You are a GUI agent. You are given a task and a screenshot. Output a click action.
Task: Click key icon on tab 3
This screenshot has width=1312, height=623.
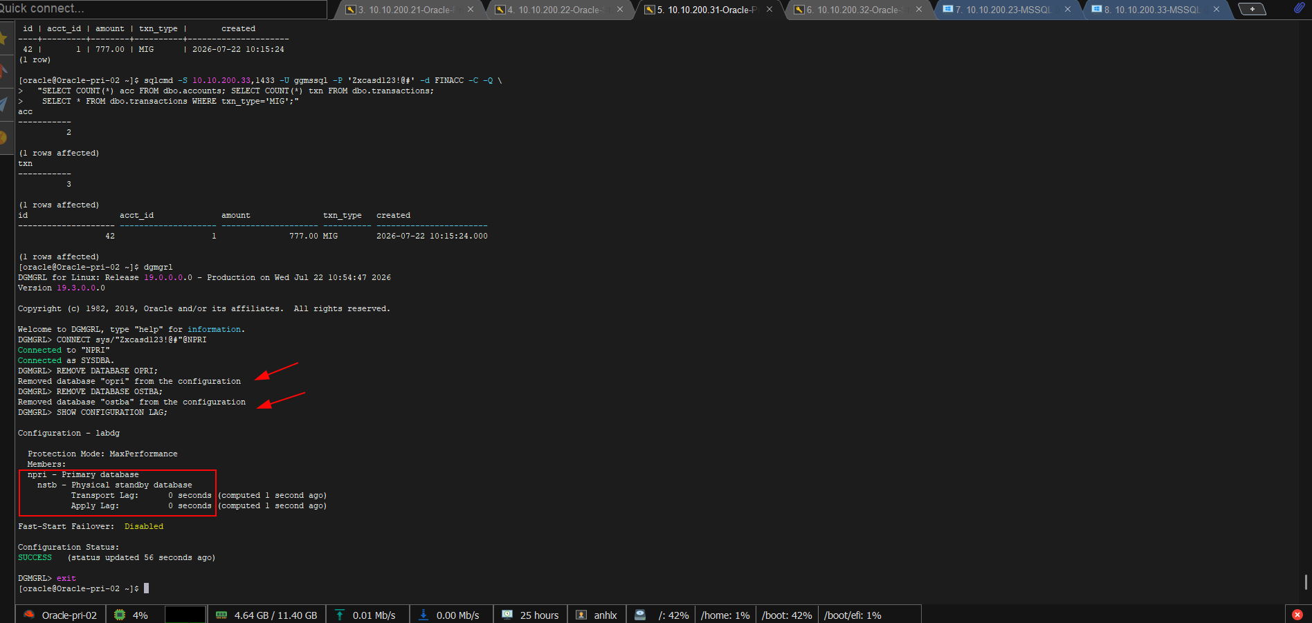click(351, 10)
